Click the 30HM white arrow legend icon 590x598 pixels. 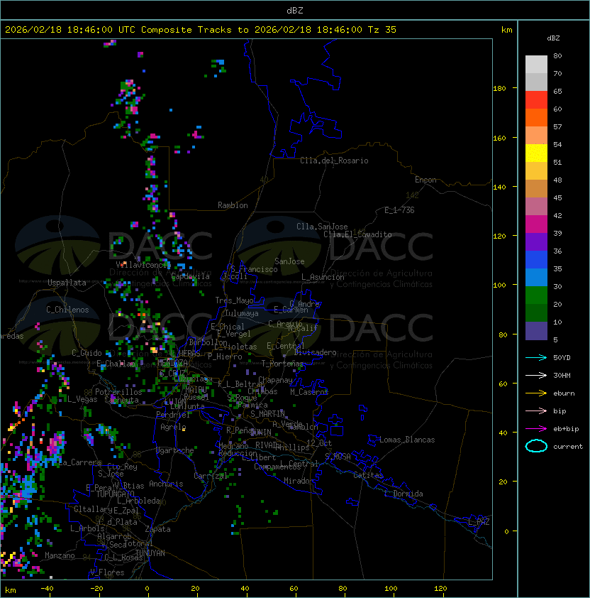536,375
